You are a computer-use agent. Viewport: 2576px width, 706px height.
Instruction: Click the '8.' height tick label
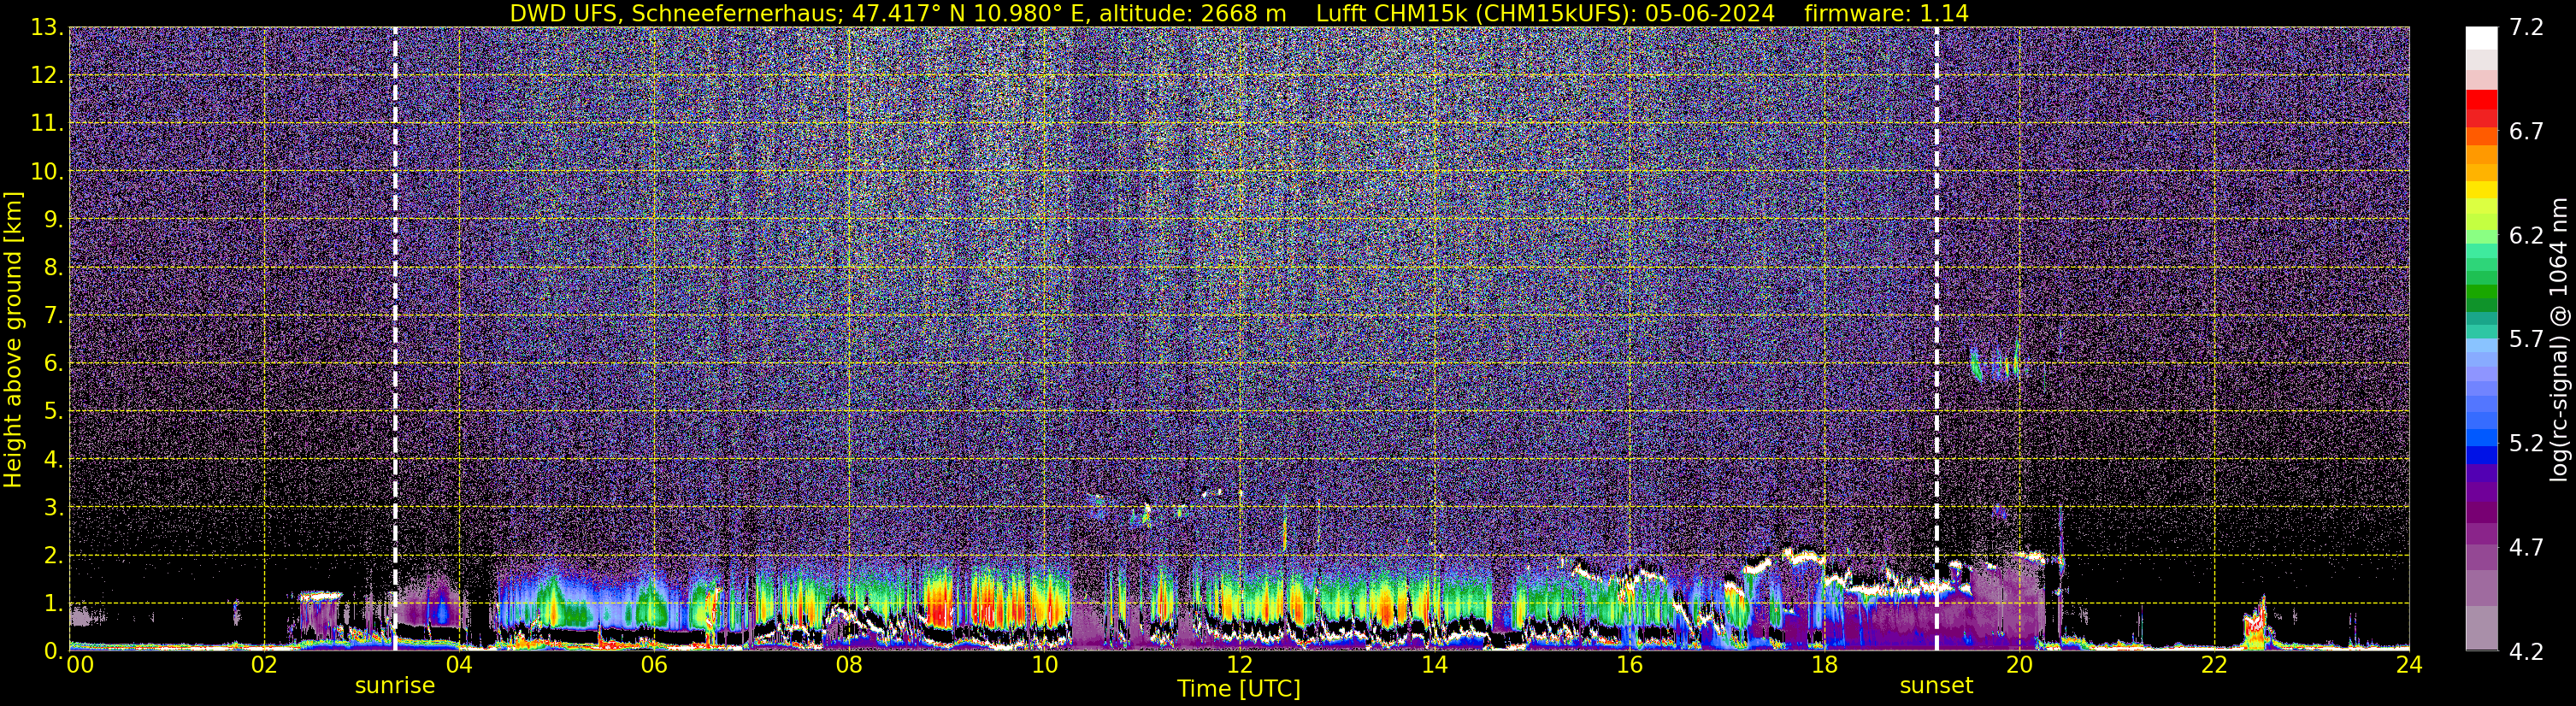[x=53, y=268]
